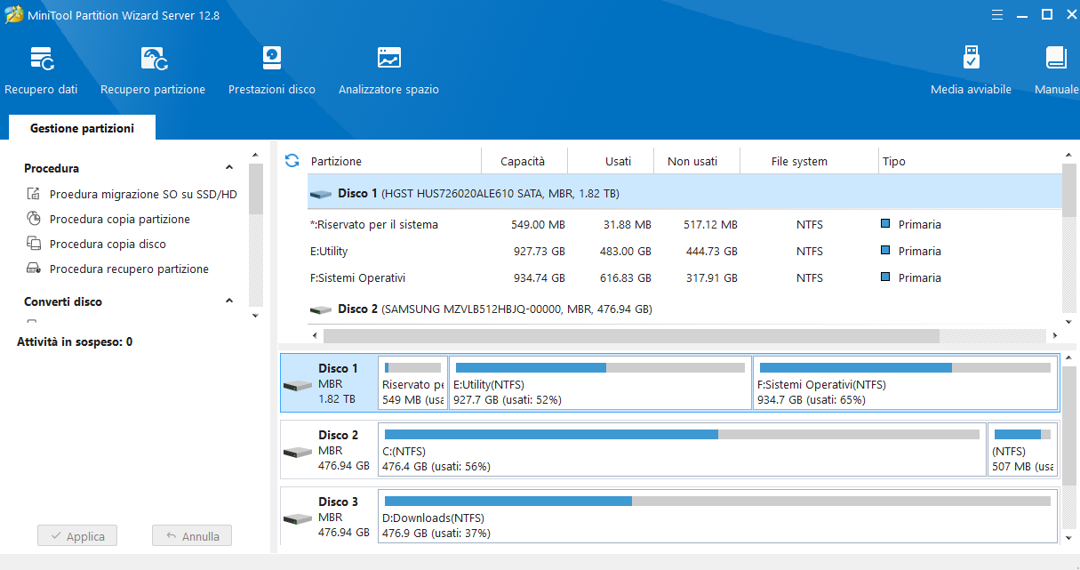
Task: Click the partition table scroll right arrow
Action: click(x=1055, y=336)
